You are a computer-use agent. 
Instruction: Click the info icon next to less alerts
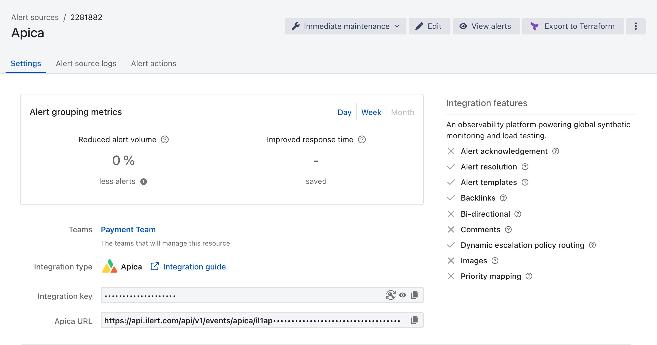tap(144, 182)
